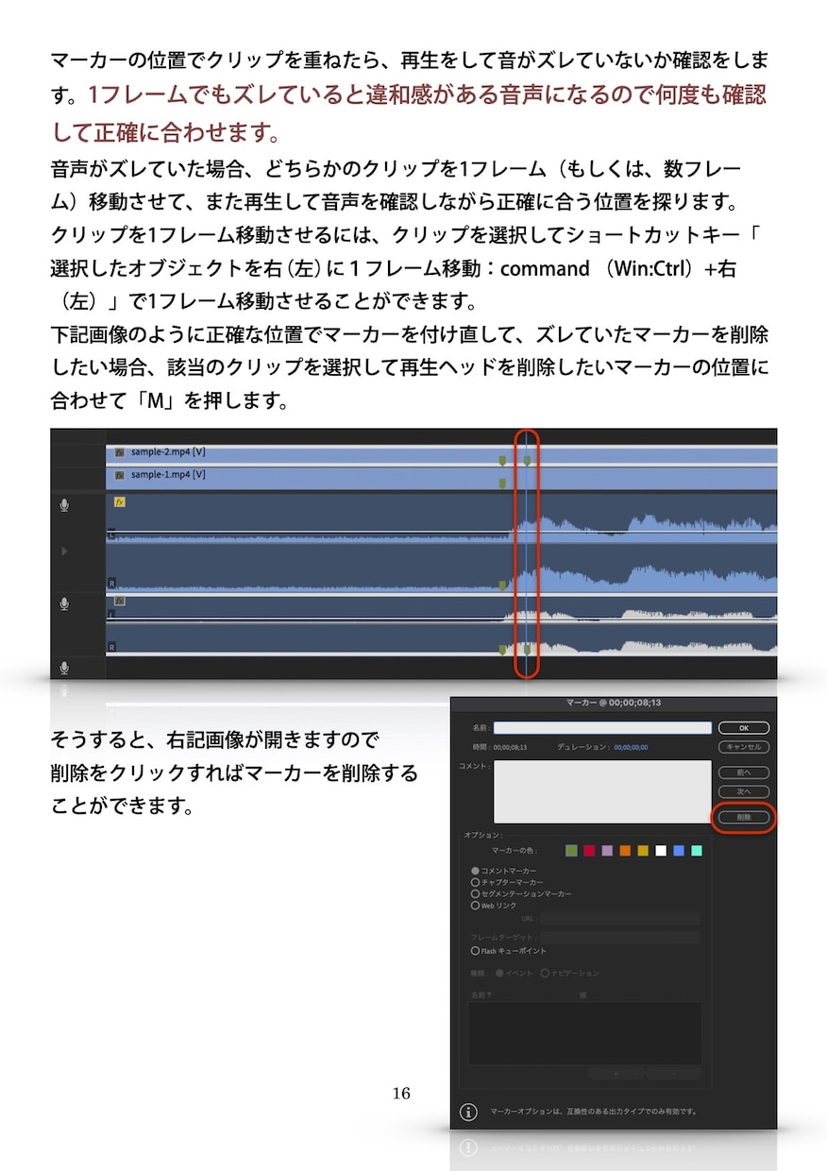
Task: Click the キャンセル button
Action: (744, 747)
